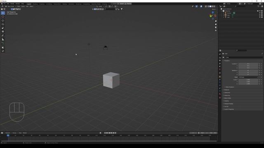The image size is (264, 148).
Task: Select the Measure ruler tool
Action: (3, 39)
